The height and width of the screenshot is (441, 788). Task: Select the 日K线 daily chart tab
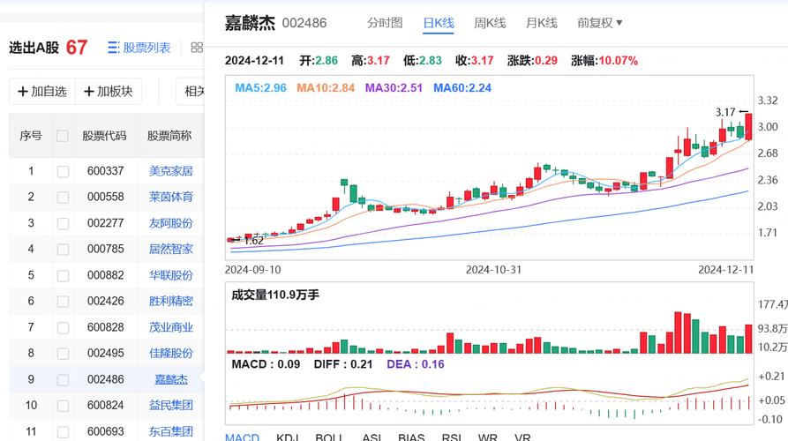438,23
